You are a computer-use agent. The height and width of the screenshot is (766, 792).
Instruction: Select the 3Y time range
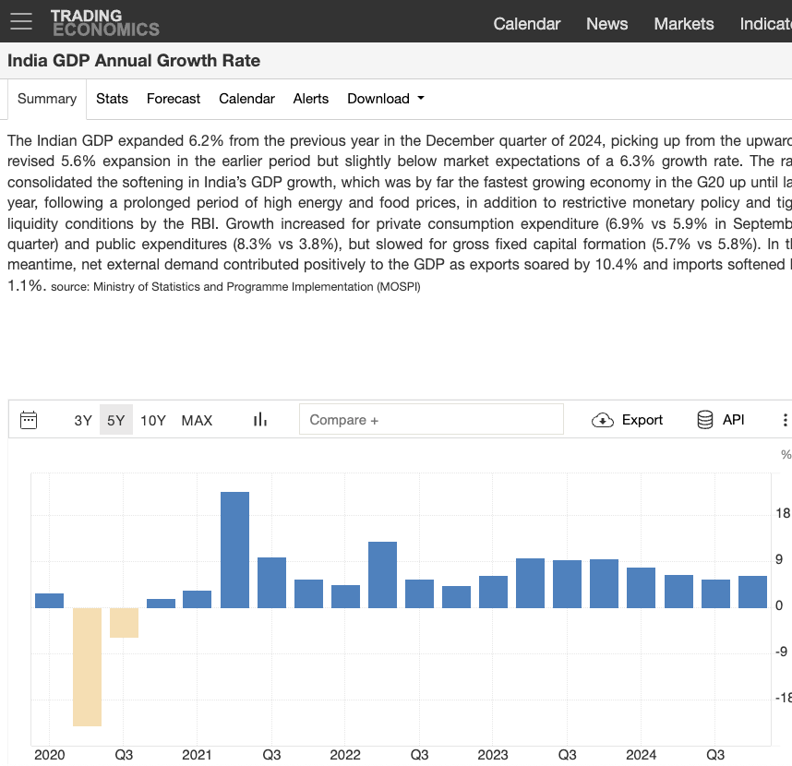83,420
